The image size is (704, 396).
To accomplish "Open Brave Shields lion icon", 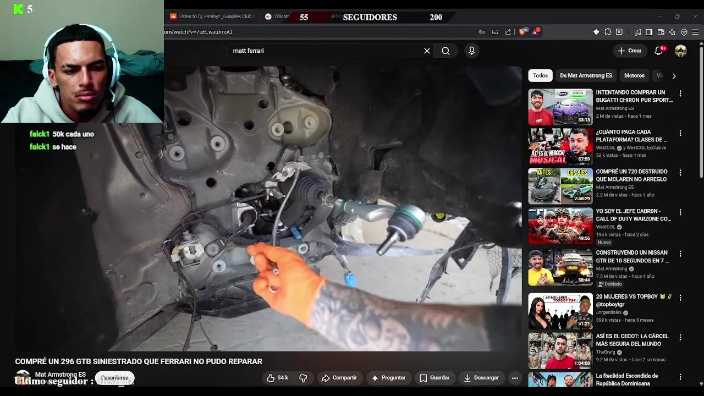I will [522, 32].
